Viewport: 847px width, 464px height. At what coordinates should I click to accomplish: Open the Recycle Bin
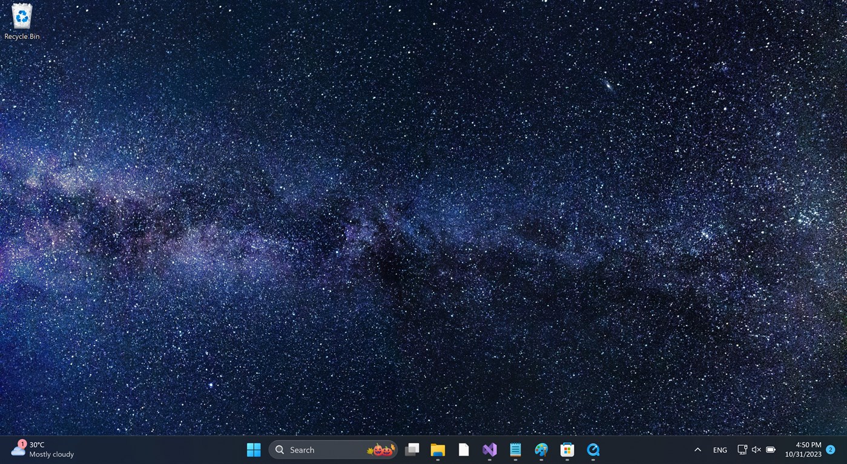21,18
